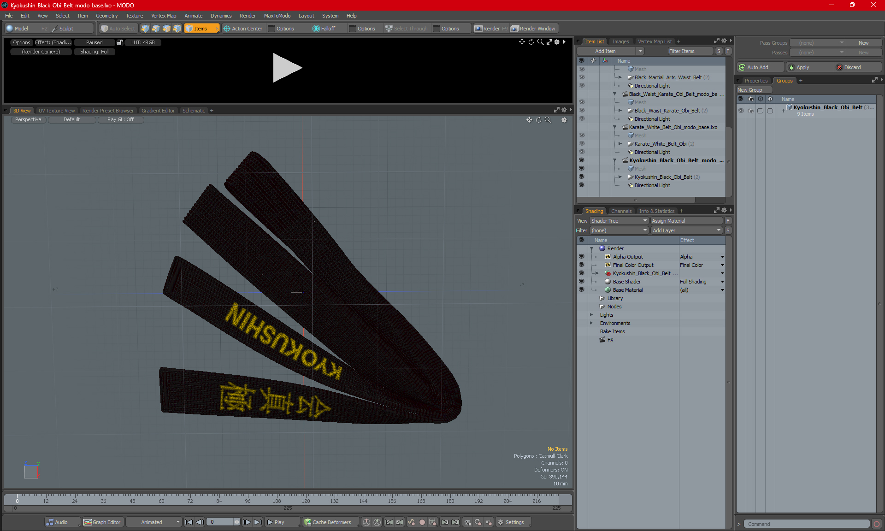885x531 pixels.
Task: Expand Environments in Shader Tree
Action: coord(591,323)
